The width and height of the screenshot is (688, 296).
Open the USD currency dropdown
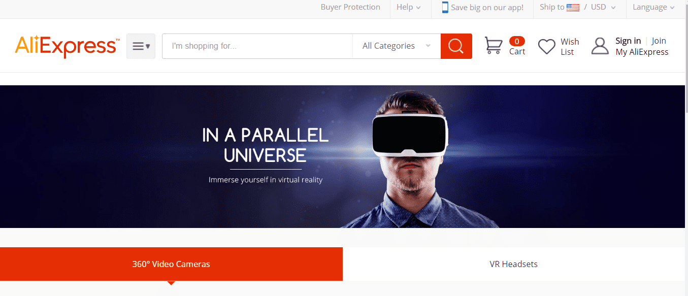pyautogui.click(x=603, y=7)
